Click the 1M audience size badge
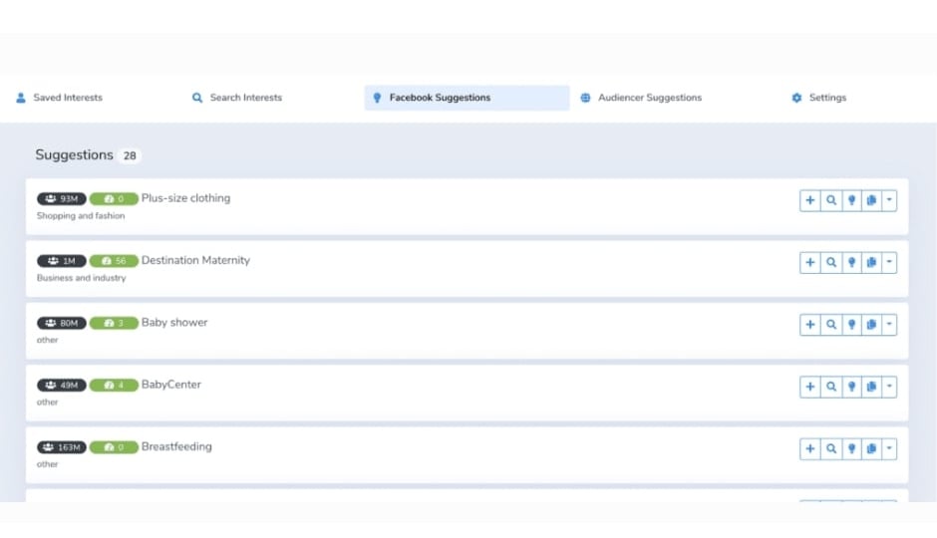The height and width of the screenshot is (538, 937). click(62, 261)
